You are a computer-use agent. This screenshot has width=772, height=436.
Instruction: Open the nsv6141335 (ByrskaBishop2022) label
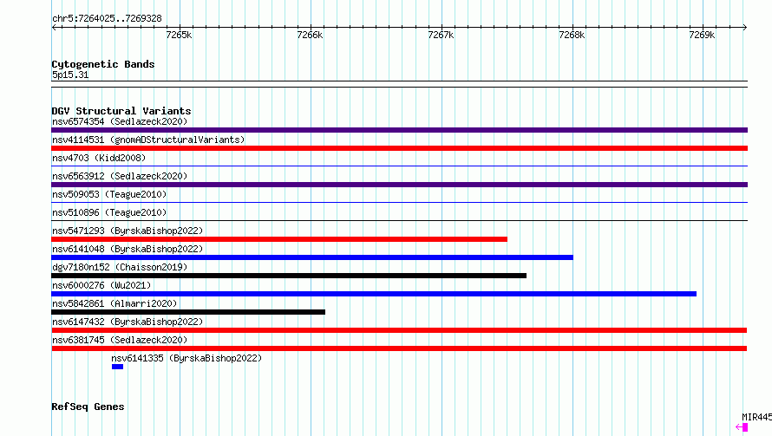point(186,358)
